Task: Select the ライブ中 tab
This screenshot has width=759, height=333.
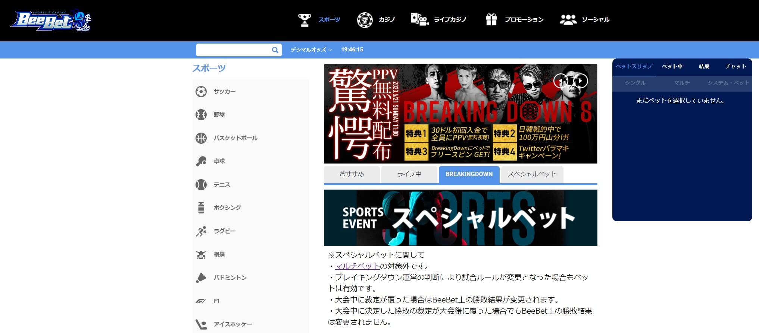Action: click(x=409, y=174)
